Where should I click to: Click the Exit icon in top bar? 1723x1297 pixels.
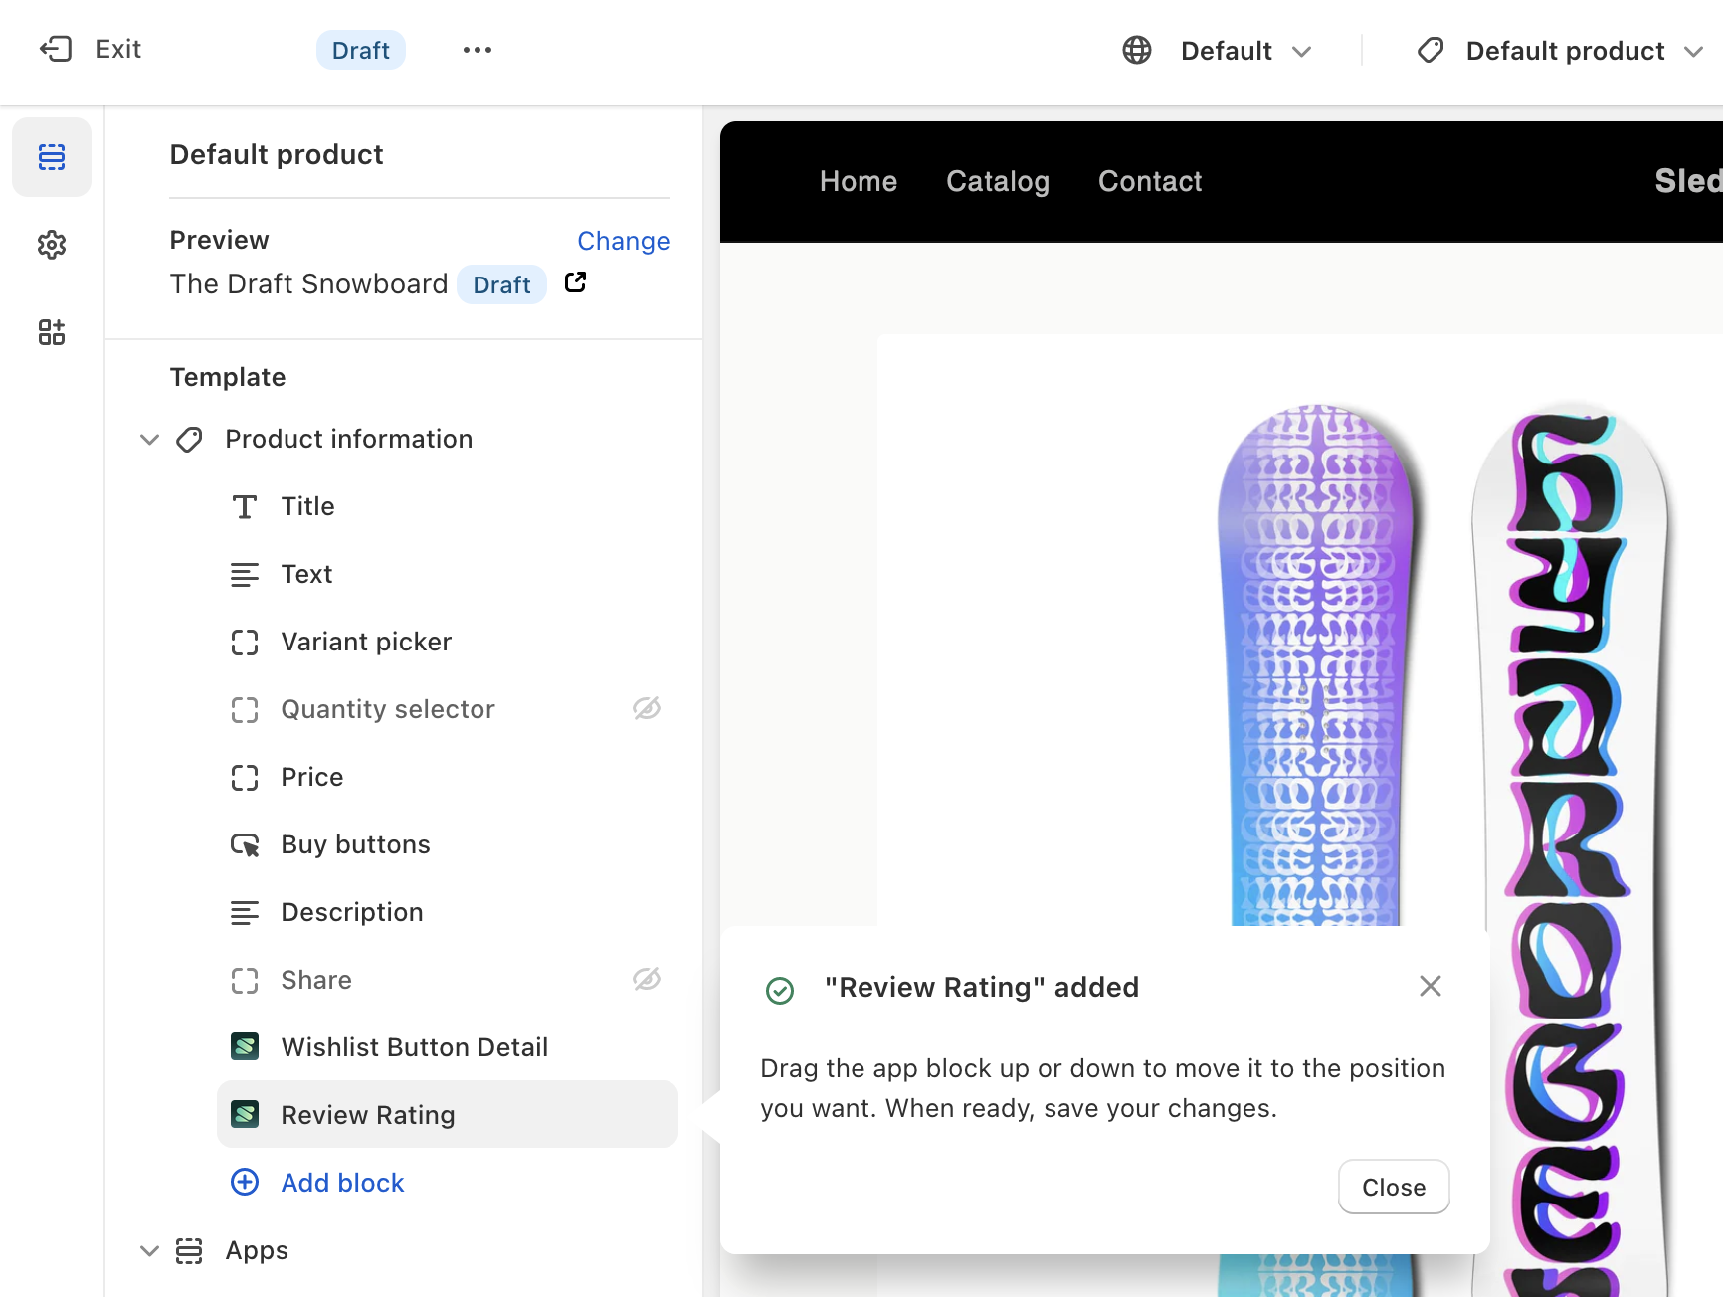[56, 49]
